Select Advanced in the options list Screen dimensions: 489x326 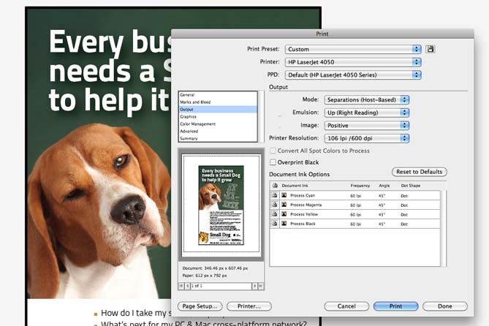(218, 131)
